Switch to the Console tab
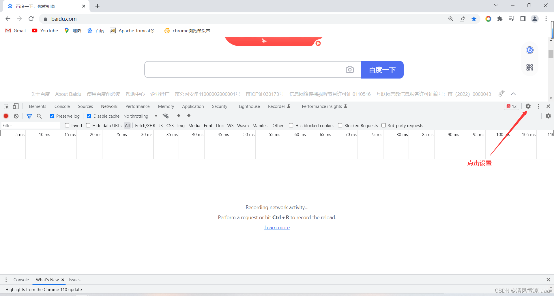 click(62, 106)
